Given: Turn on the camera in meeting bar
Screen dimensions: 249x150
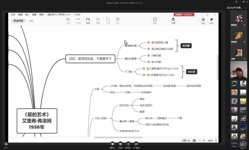Looking at the screenshot, I should click(x=136, y=144).
